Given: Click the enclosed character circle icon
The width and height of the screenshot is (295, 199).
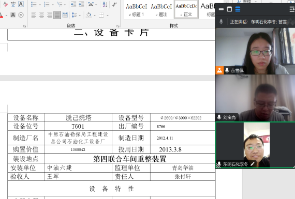Looking at the screenshot, I should coord(21,15).
